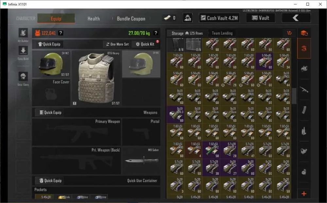Viewport: 327px width, 203px height.
Task: Filter storage by the helmet gear icon
Action: [x=304, y=69]
